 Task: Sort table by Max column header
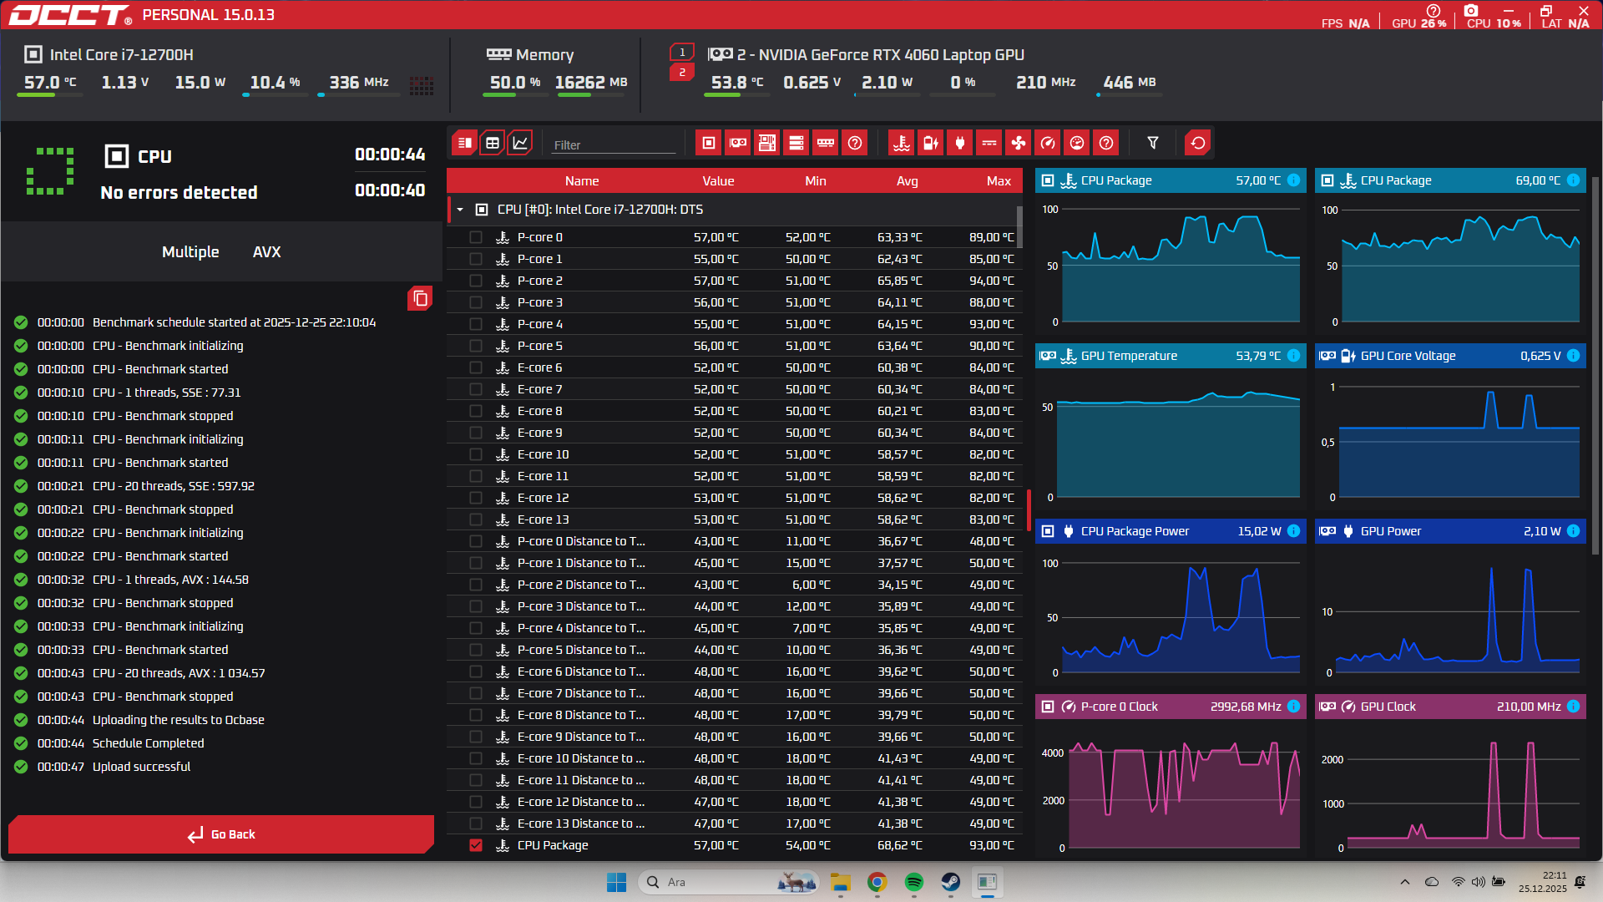[998, 181]
